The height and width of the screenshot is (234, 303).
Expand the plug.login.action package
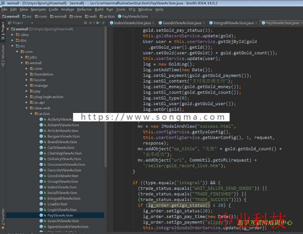click(27, 97)
